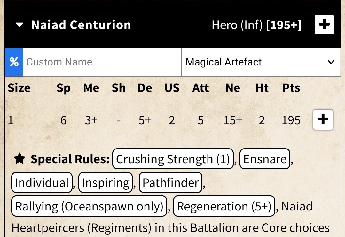
Task: Open the Pathfinder rule tag
Action: click(171, 183)
